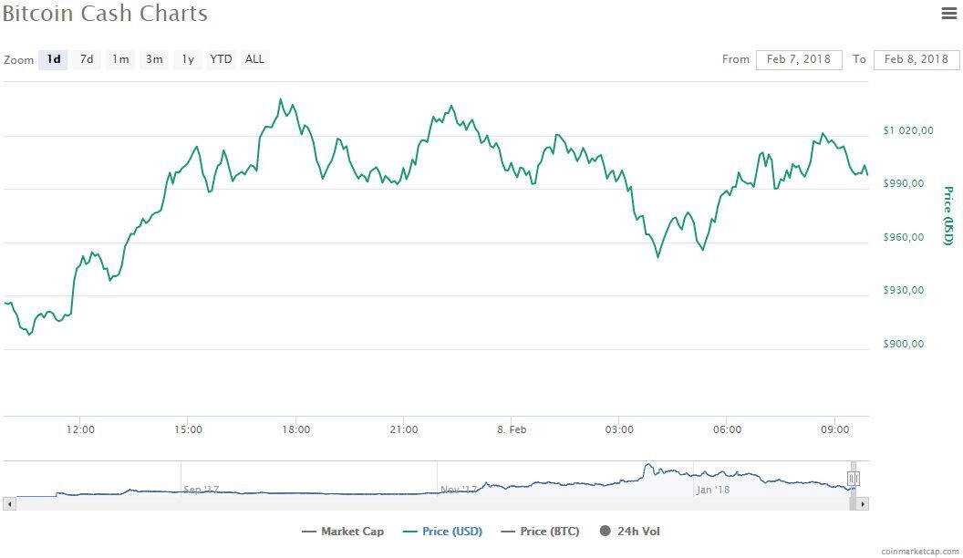The height and width of the screenshot is (558, 963).
Task: Select the YTD zoom range
Action: [221, 59]
